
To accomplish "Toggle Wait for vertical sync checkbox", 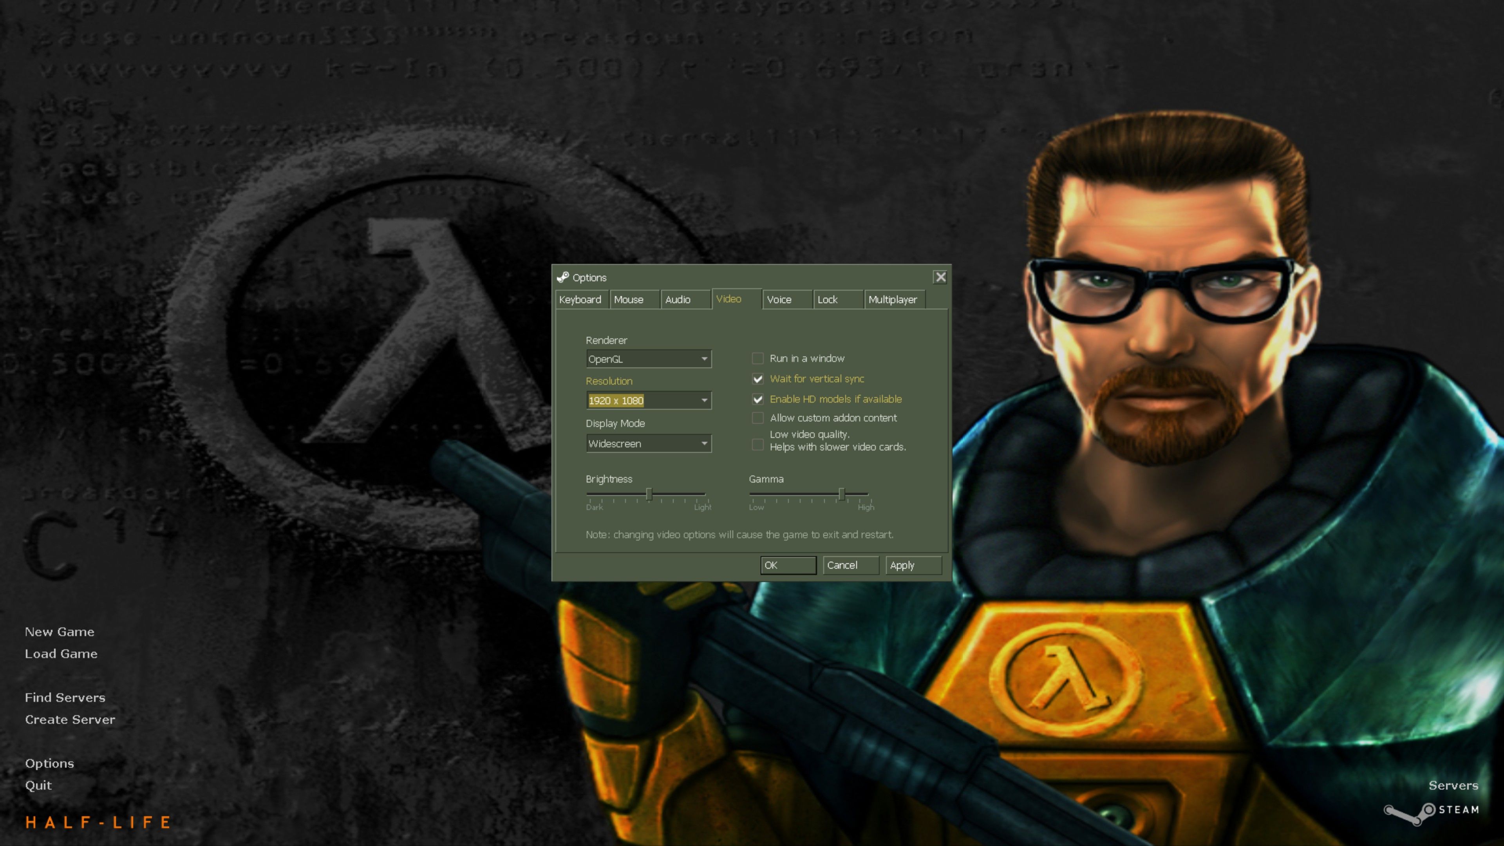I will click(756, 378).
